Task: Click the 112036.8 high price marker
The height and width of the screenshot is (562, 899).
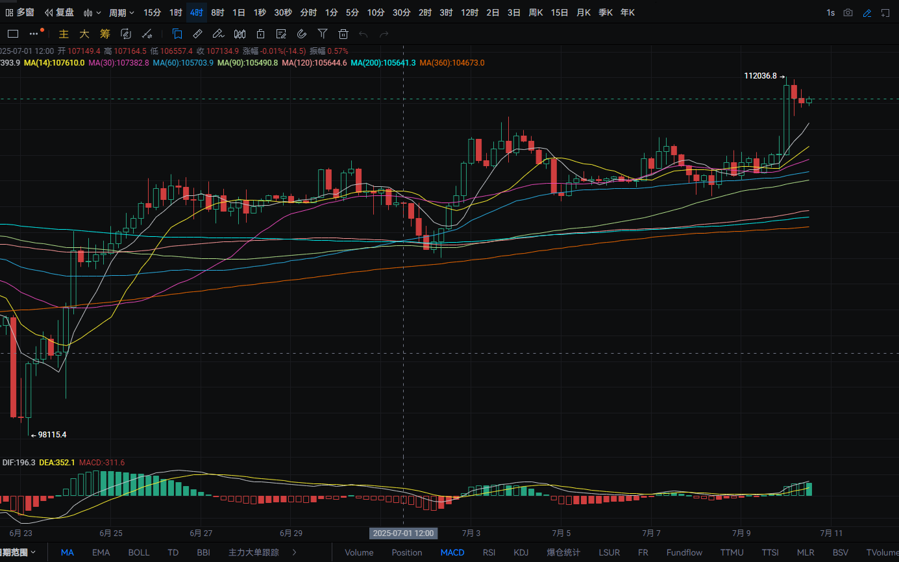Action: pyautogui.click(x=761, y=76)
